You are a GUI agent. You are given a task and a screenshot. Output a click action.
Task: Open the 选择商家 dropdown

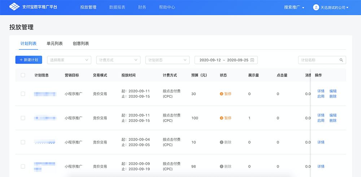[x=69, y=60]
